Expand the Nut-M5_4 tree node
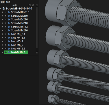The image size is (109, 105). (x=3, y=41)
